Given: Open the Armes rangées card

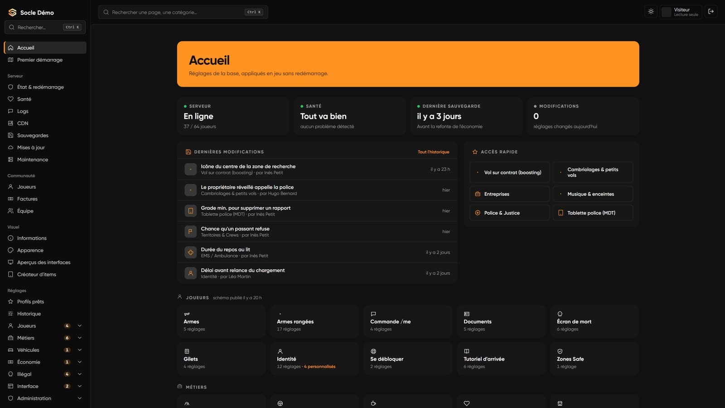Looking at the screenshot, I should pos(314,321).
